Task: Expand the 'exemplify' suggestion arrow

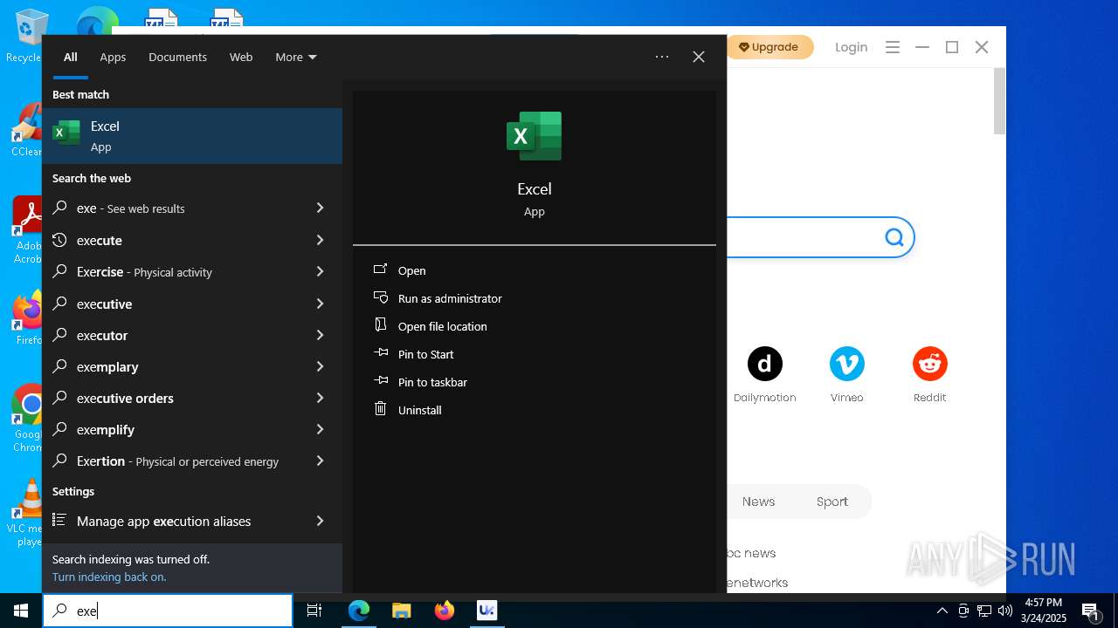Action: [320, 429]
